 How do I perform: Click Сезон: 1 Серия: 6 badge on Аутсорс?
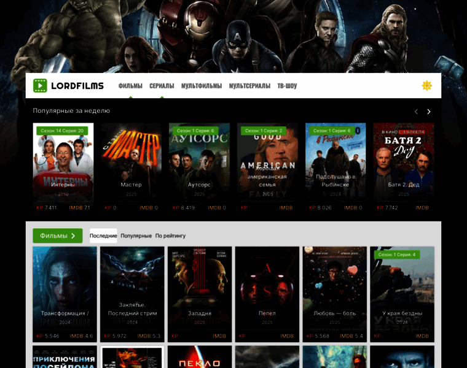(195, 131)
